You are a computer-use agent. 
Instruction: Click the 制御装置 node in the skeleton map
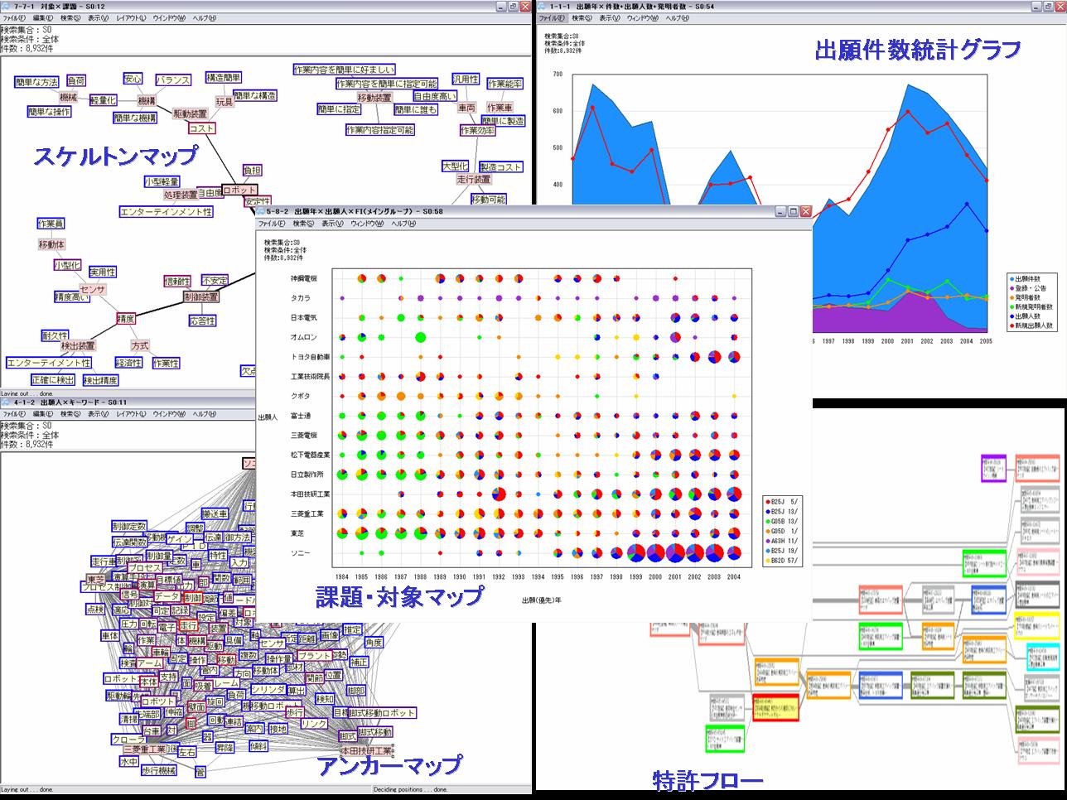pos(200,296)
